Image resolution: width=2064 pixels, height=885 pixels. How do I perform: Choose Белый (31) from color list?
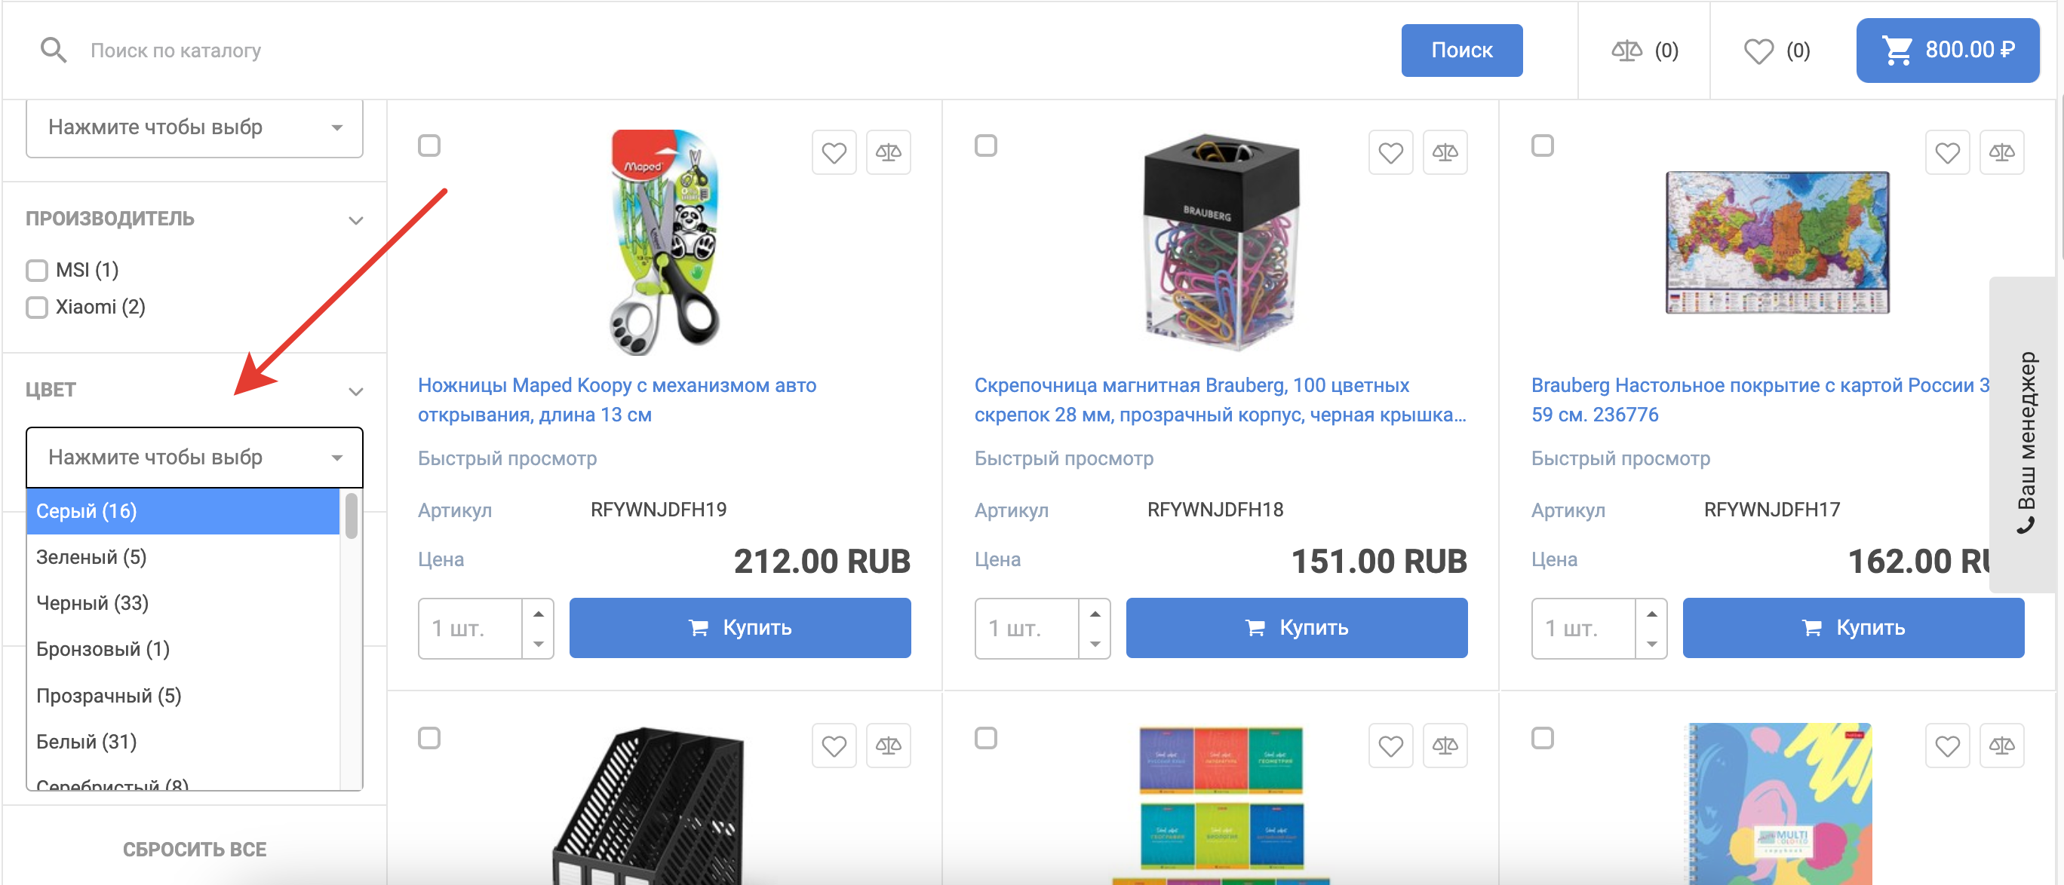click(87, 742)
